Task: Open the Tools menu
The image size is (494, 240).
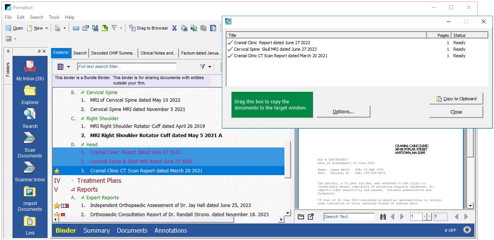Action: tap(54, 17)
